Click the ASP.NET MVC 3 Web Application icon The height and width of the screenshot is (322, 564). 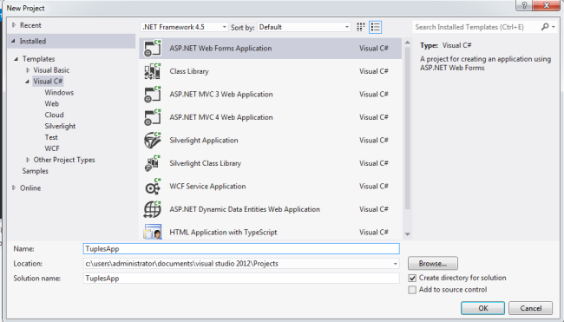(153, 95)
